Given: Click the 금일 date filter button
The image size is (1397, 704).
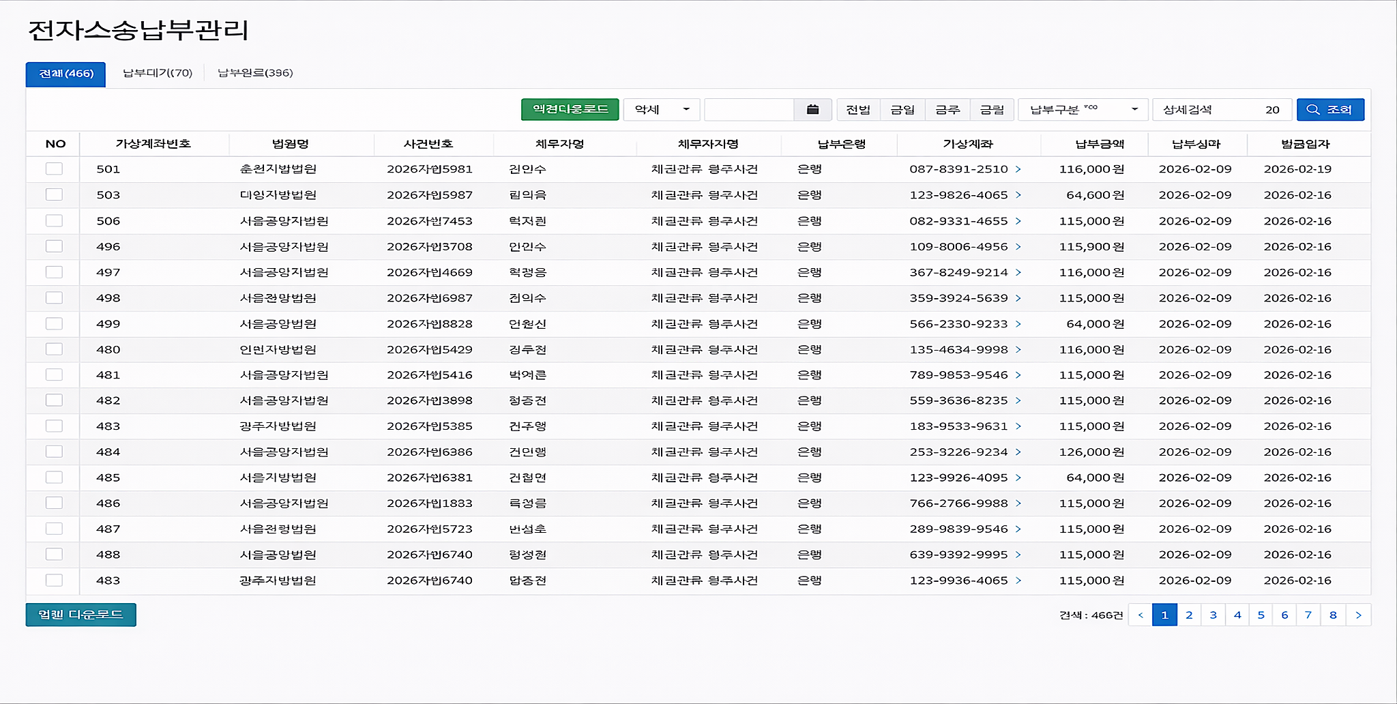Looking at the screenshot, I should [902, 109].
